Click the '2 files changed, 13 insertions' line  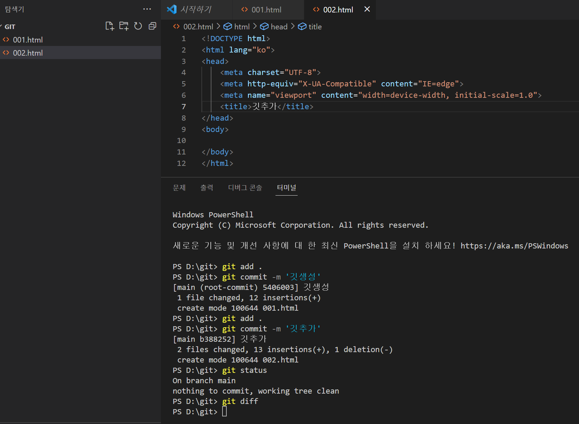pos(285,350)
